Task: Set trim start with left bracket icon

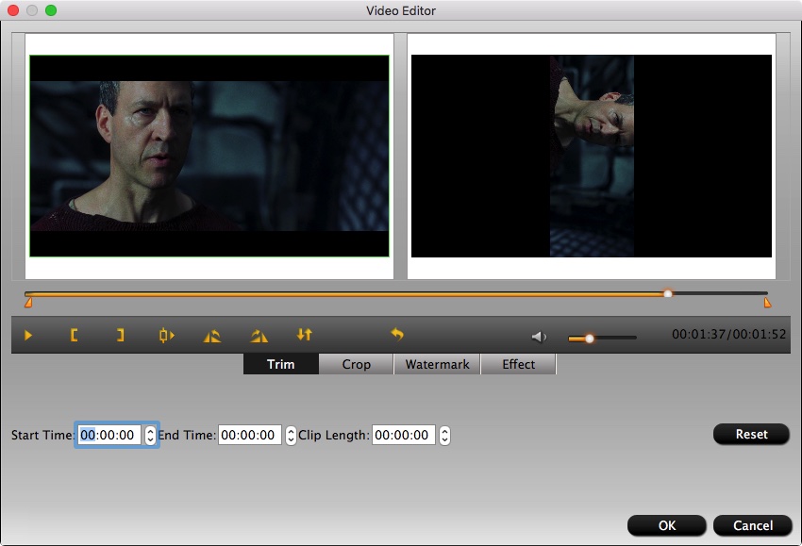Action: click(74, 335)
